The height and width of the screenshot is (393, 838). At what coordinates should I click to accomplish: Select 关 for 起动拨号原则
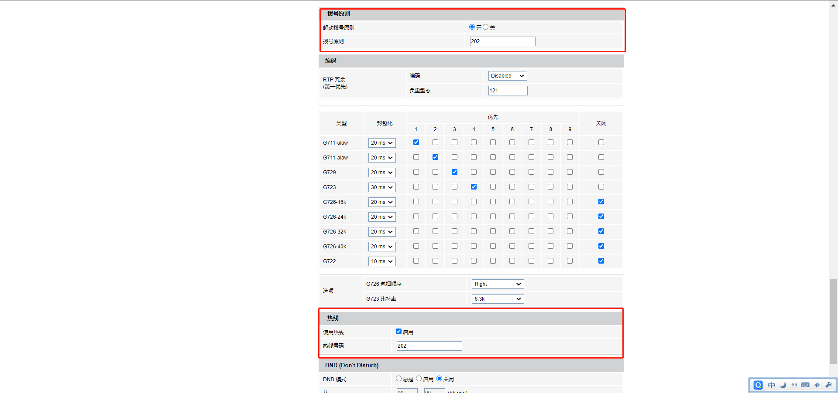[x=485, y=27]
